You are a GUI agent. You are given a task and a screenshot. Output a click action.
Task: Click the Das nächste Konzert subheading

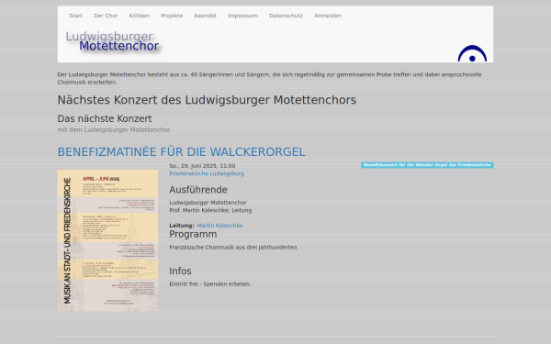click(x=105, y=118)
